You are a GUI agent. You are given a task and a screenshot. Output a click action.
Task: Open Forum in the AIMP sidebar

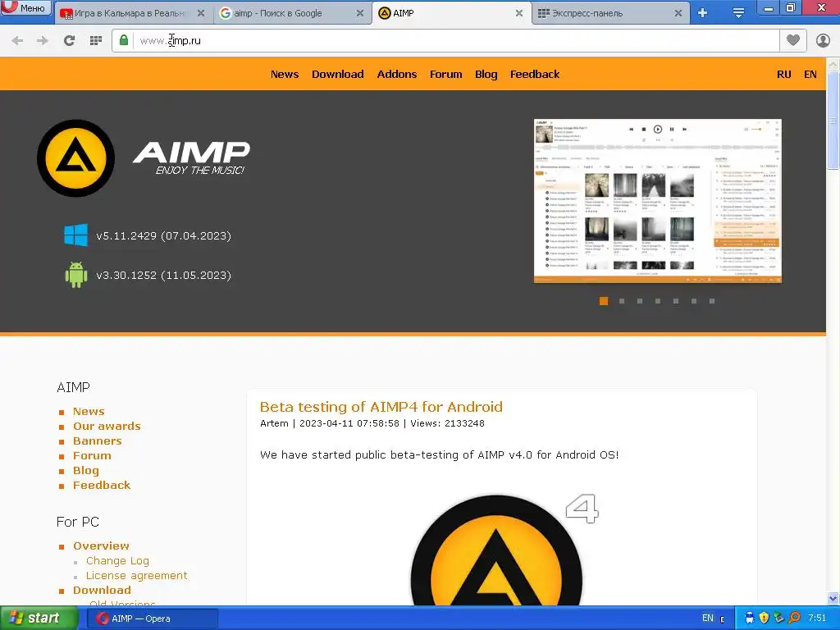coord(92,456)
